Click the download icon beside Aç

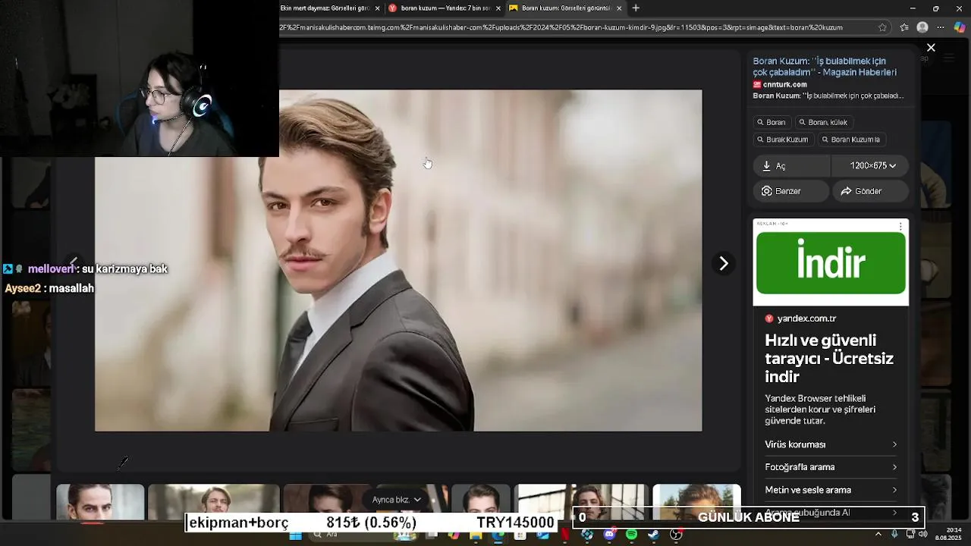[x=766, y=166]
